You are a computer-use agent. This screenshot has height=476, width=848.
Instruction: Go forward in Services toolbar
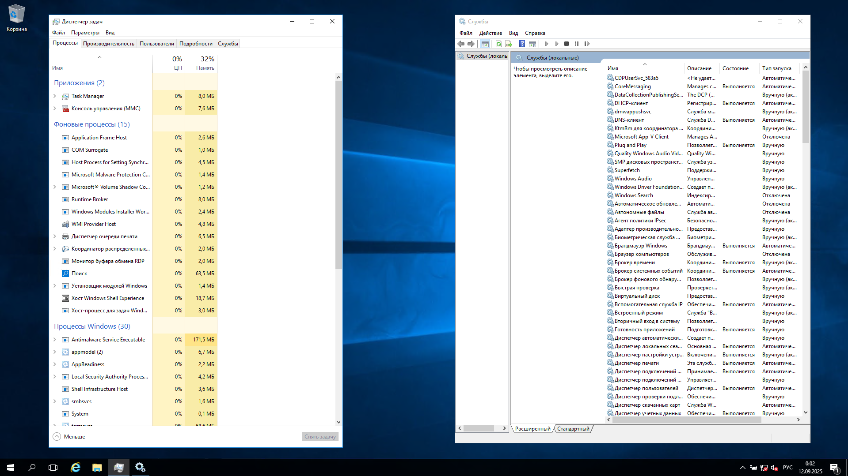click(x=471, y=44)
